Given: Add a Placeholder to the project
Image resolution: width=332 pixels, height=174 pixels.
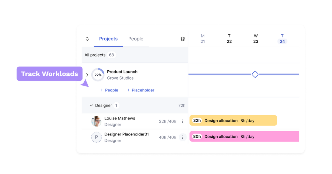Looking at the screenshot, I should click(x=141, y=90).
